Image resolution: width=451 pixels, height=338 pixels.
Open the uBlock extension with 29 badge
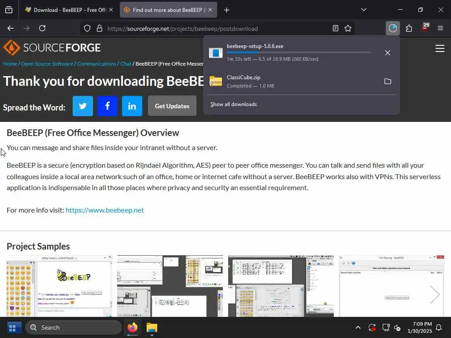[x=425, y=28]
